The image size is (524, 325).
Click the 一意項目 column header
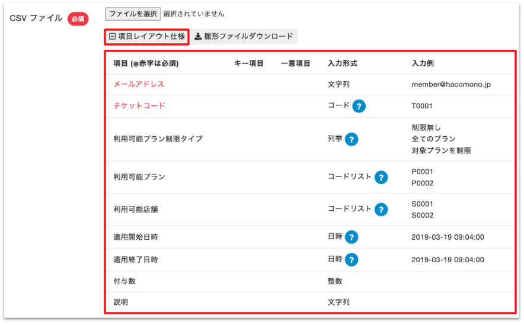[295, 63]
